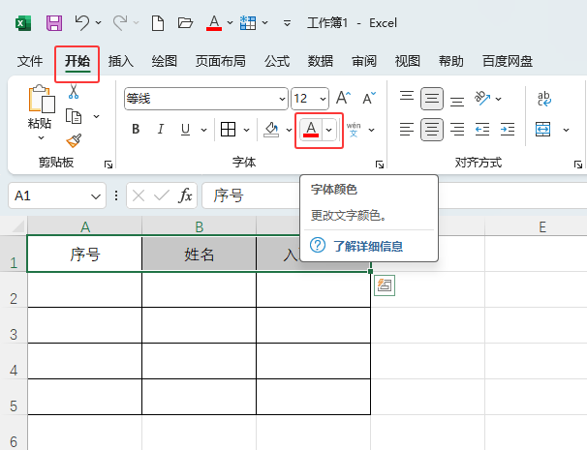Click the Save icon in quick access toolbar
The width and height of the screenshot is (587, 450).
54,23
